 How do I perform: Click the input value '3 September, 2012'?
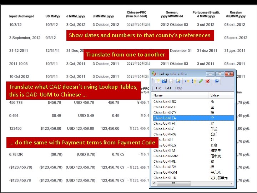[25, 38]
